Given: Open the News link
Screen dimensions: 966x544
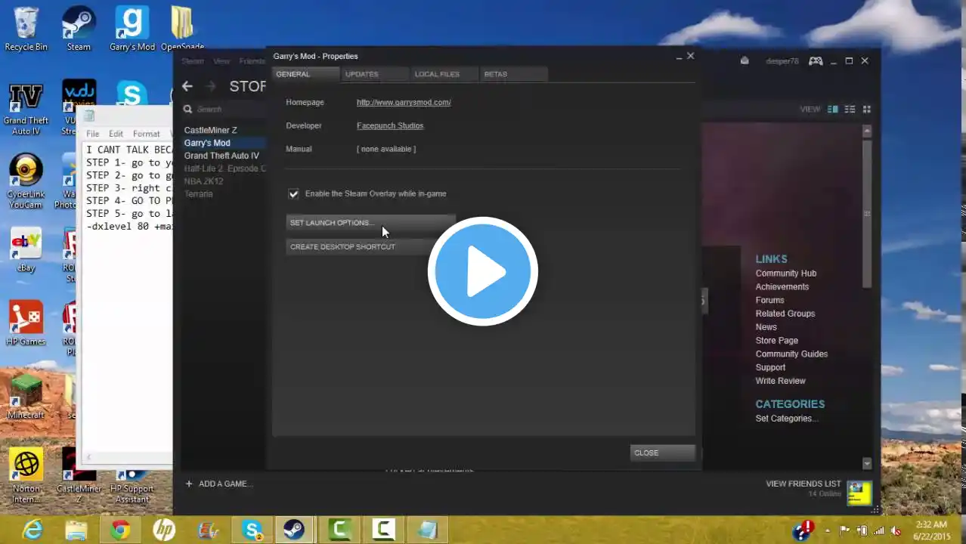Looking at the screenshot, I should [x=766, y=327].
